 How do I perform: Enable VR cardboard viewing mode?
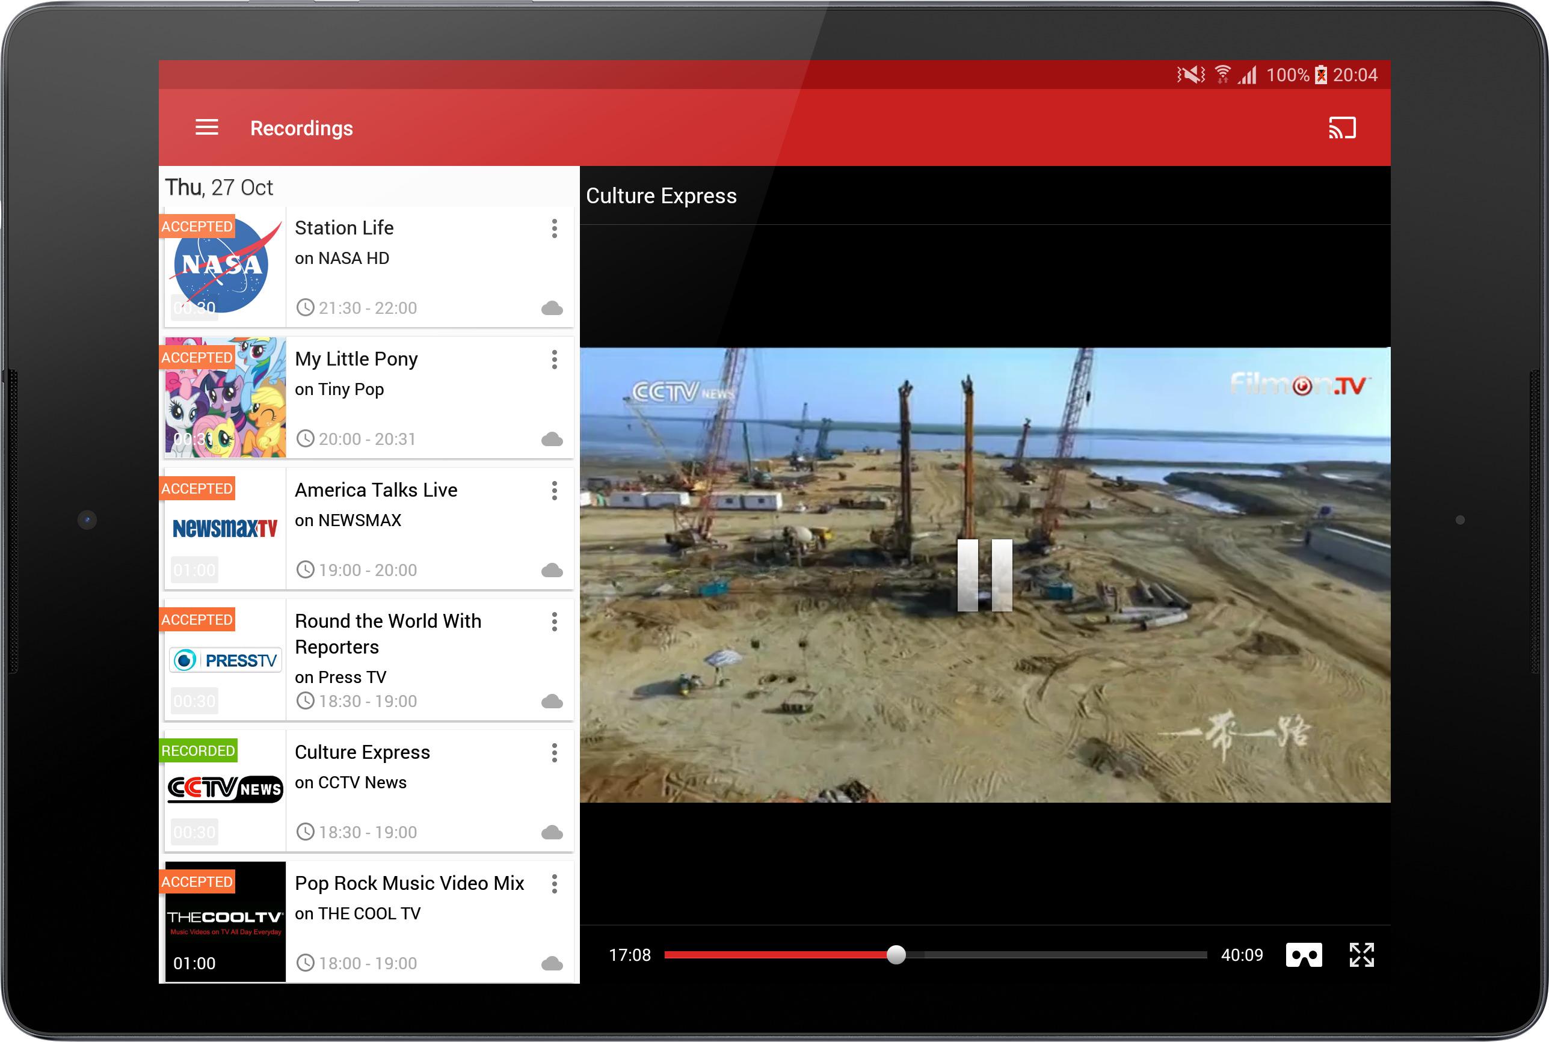(1303, 955)
